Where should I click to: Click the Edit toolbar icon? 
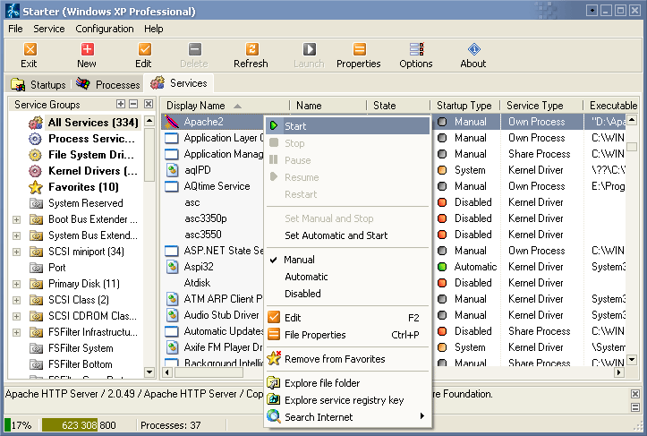tap(143, 56)
